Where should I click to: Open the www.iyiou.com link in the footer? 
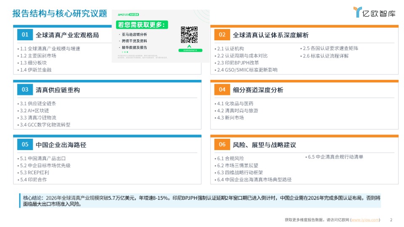click(x=365, y=220)
